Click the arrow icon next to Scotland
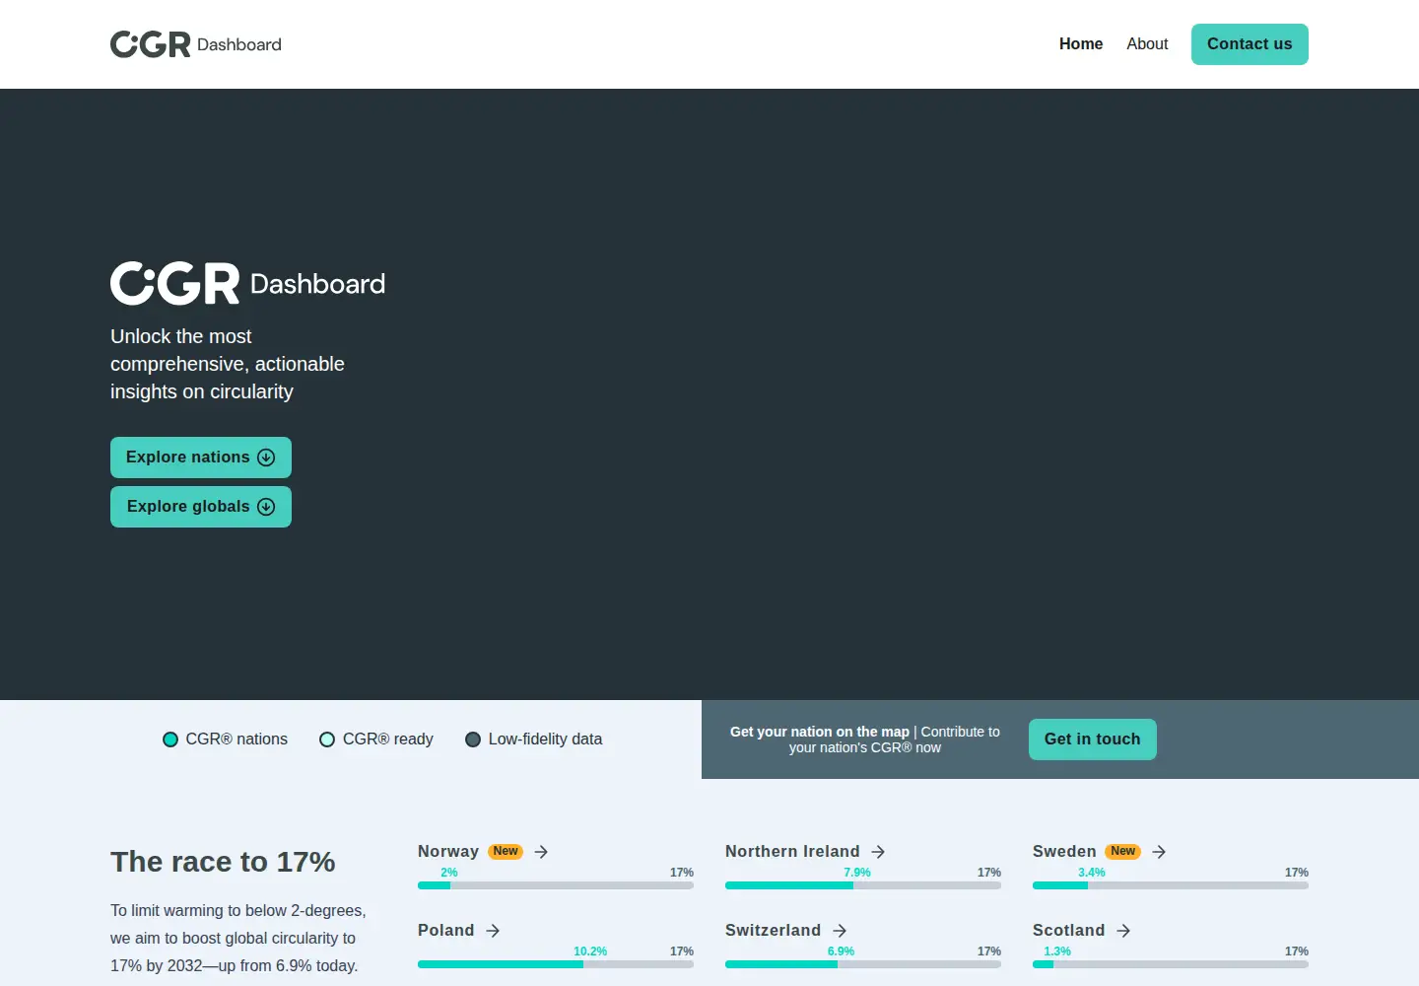 pyautogui.click(x=1123, y=931)
